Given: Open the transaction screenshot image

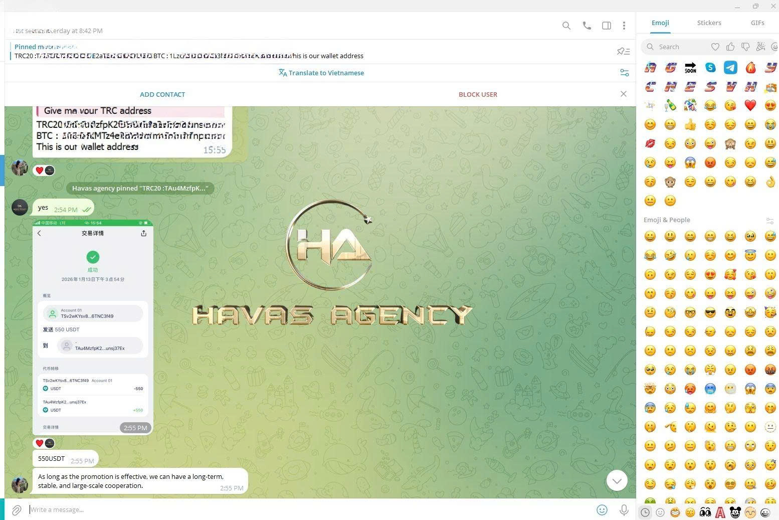Looking at the screenshot, I should [93, 327].
